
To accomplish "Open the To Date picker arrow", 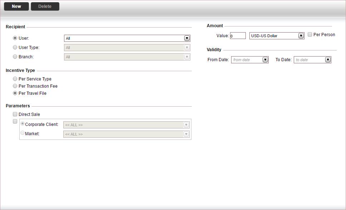I will pos(328,59).
